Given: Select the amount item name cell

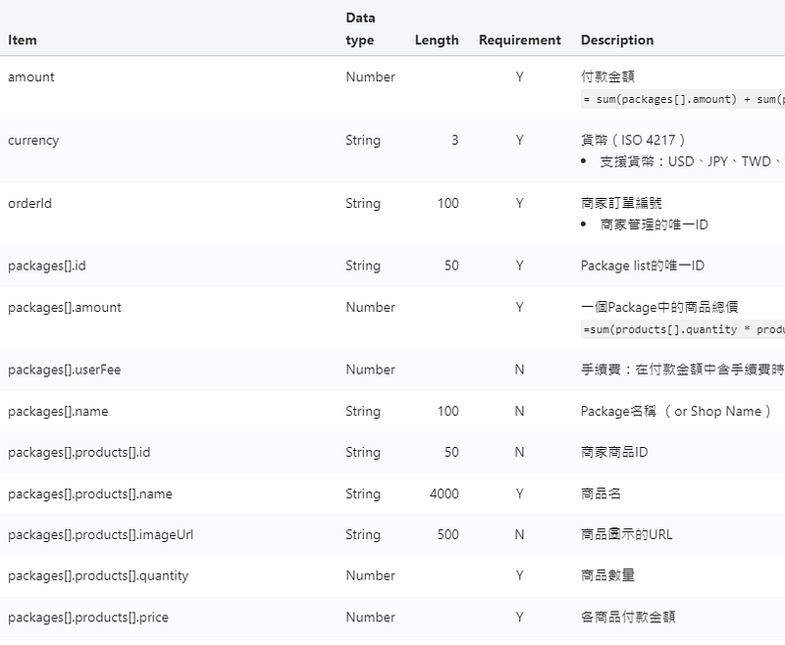Looking at the screenshot, I should [x=31, y=77].
